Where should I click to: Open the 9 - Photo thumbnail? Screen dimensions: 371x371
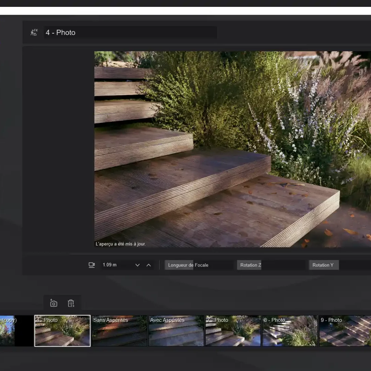tap(345, 330)
